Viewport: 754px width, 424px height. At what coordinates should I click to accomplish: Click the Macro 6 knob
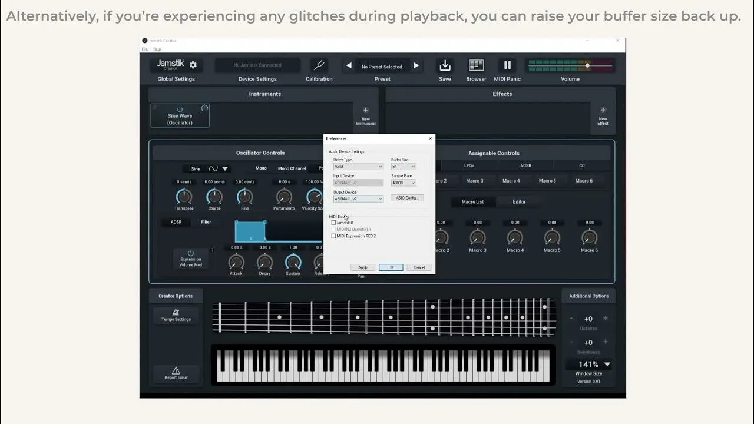coord(589,237)
